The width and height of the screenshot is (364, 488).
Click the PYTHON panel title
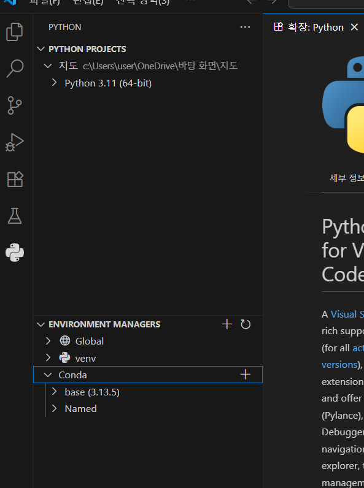[x=65, y=27]
